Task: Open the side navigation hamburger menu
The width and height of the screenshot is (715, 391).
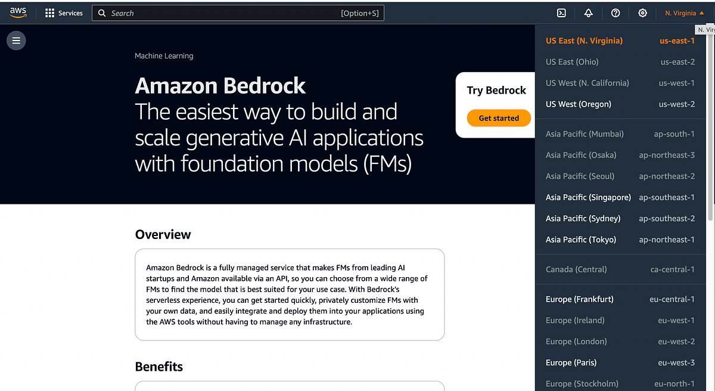Action: pyautogui.click(x=15, y=40)
